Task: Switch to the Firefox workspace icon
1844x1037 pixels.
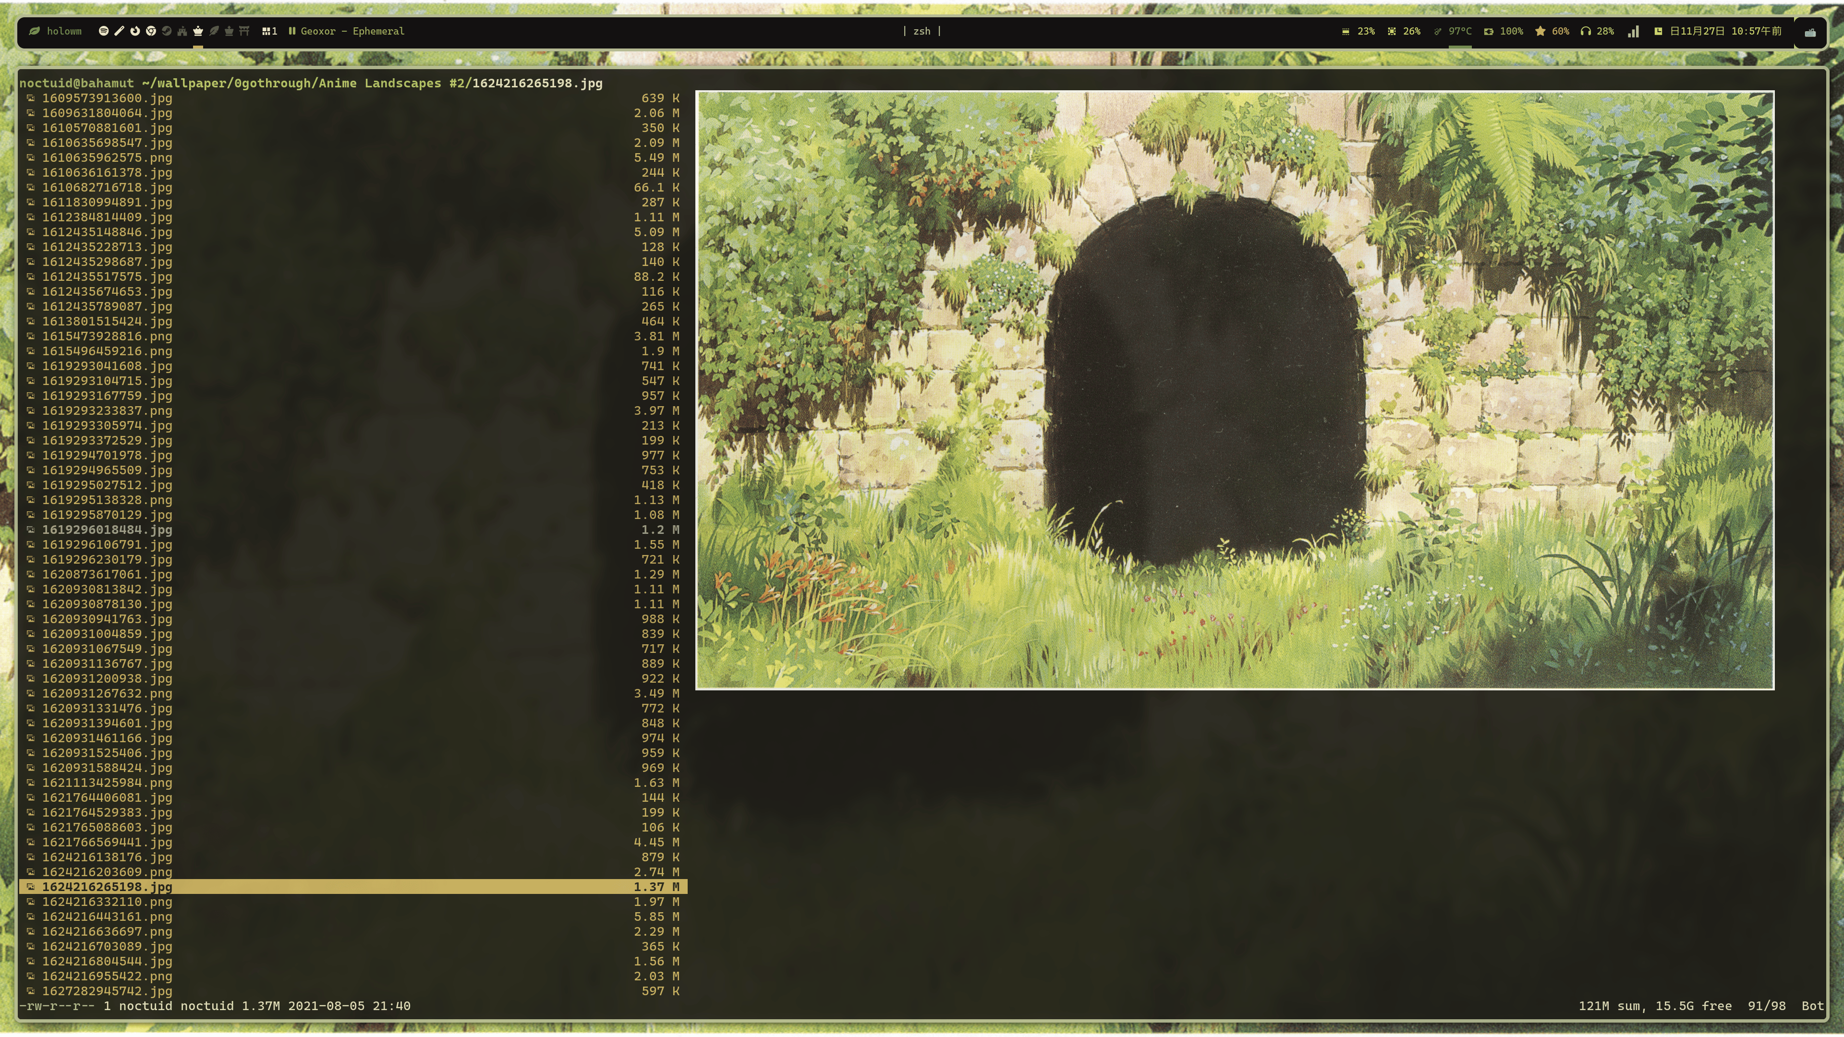Action: click(134, 31)
